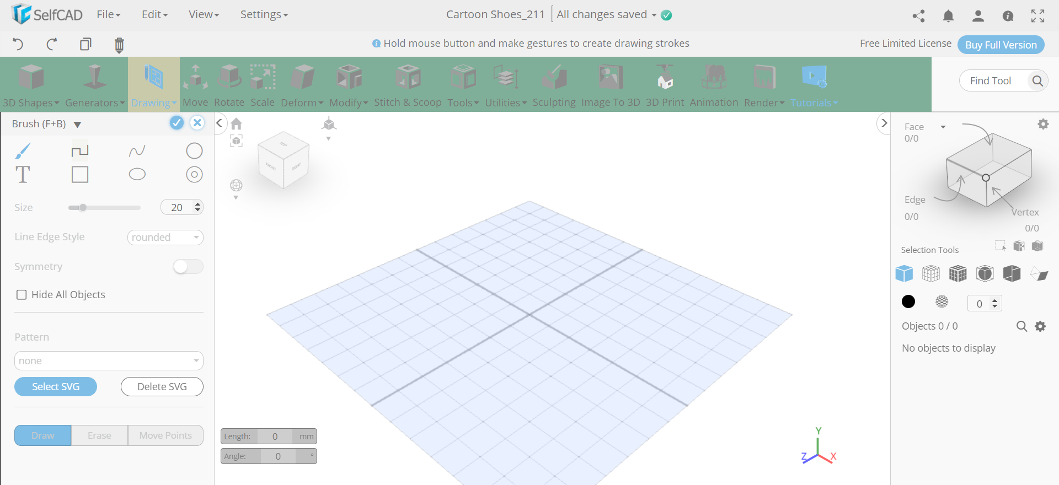Select the Circle drawing tool

[194, 150]
